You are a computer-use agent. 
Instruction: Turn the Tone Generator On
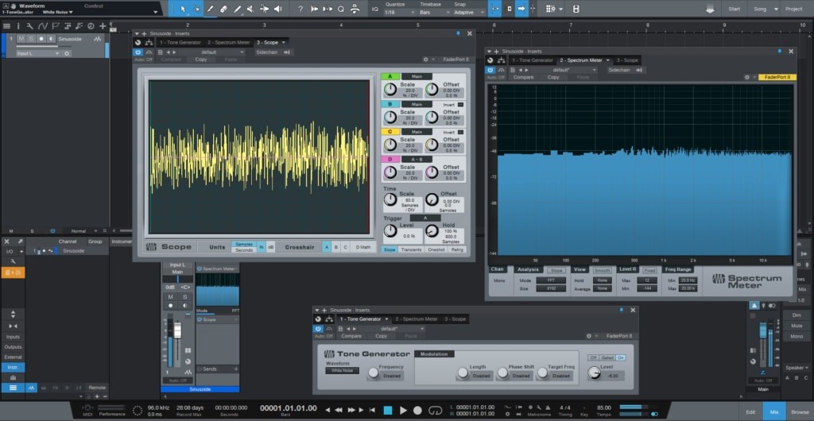pyautogui.click(x=621, y=357)
